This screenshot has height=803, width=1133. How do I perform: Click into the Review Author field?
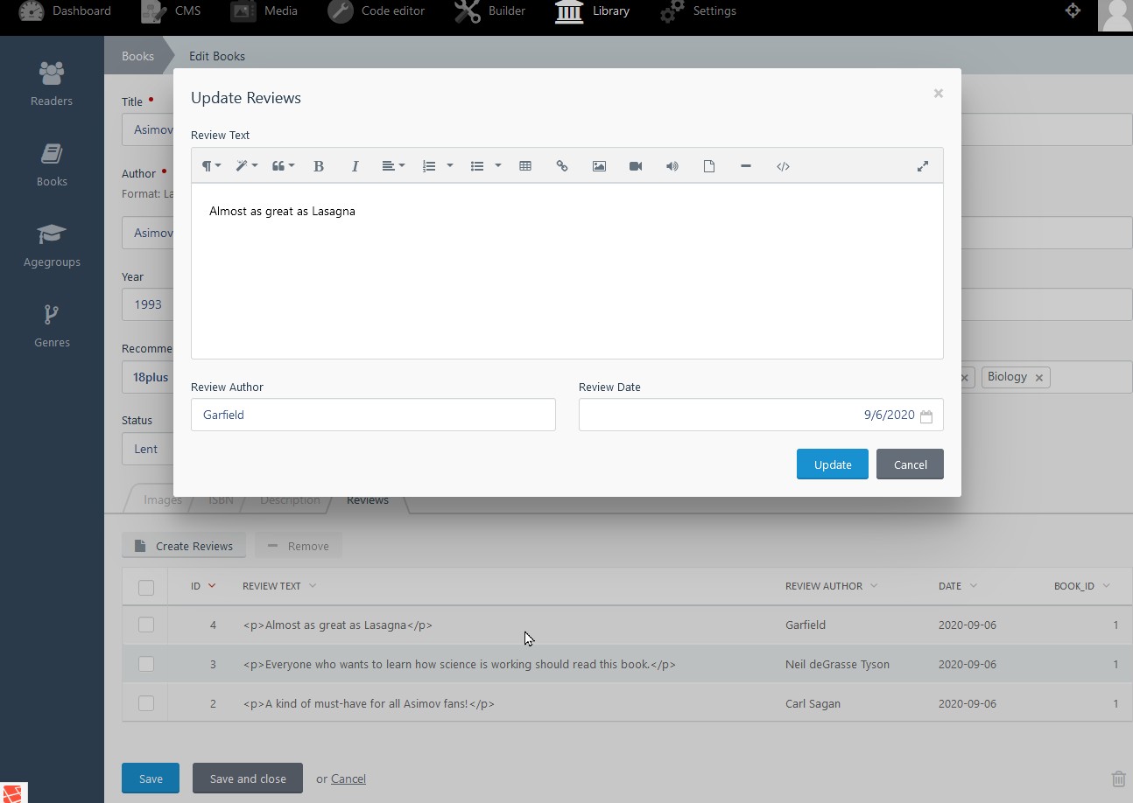pos(373,415)
